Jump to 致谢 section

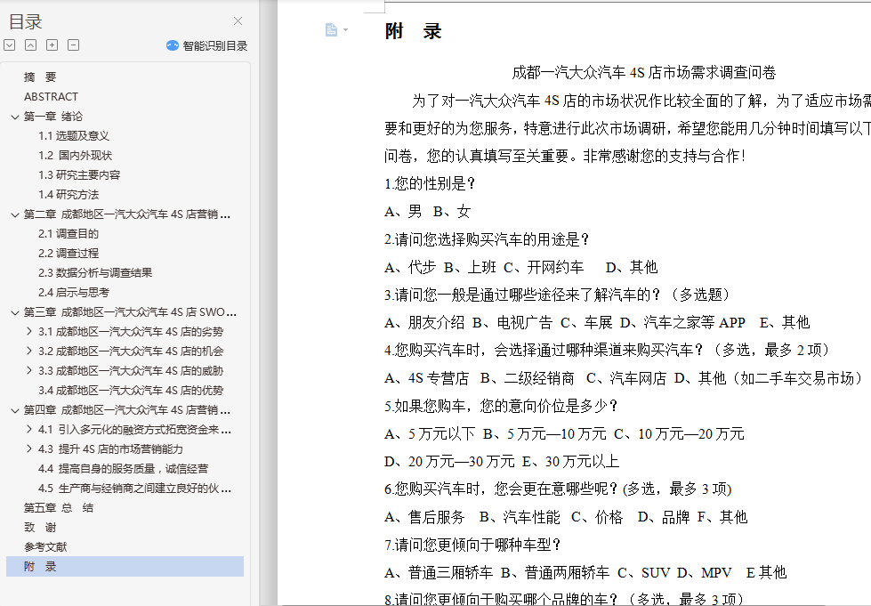point(40,527)
